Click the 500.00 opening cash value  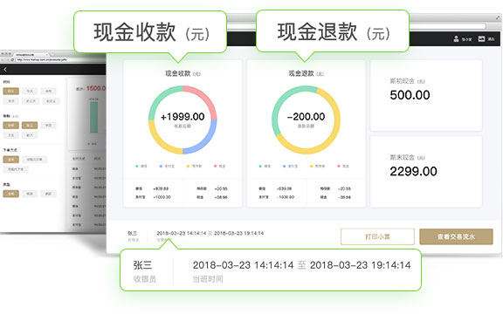[410, 95]
